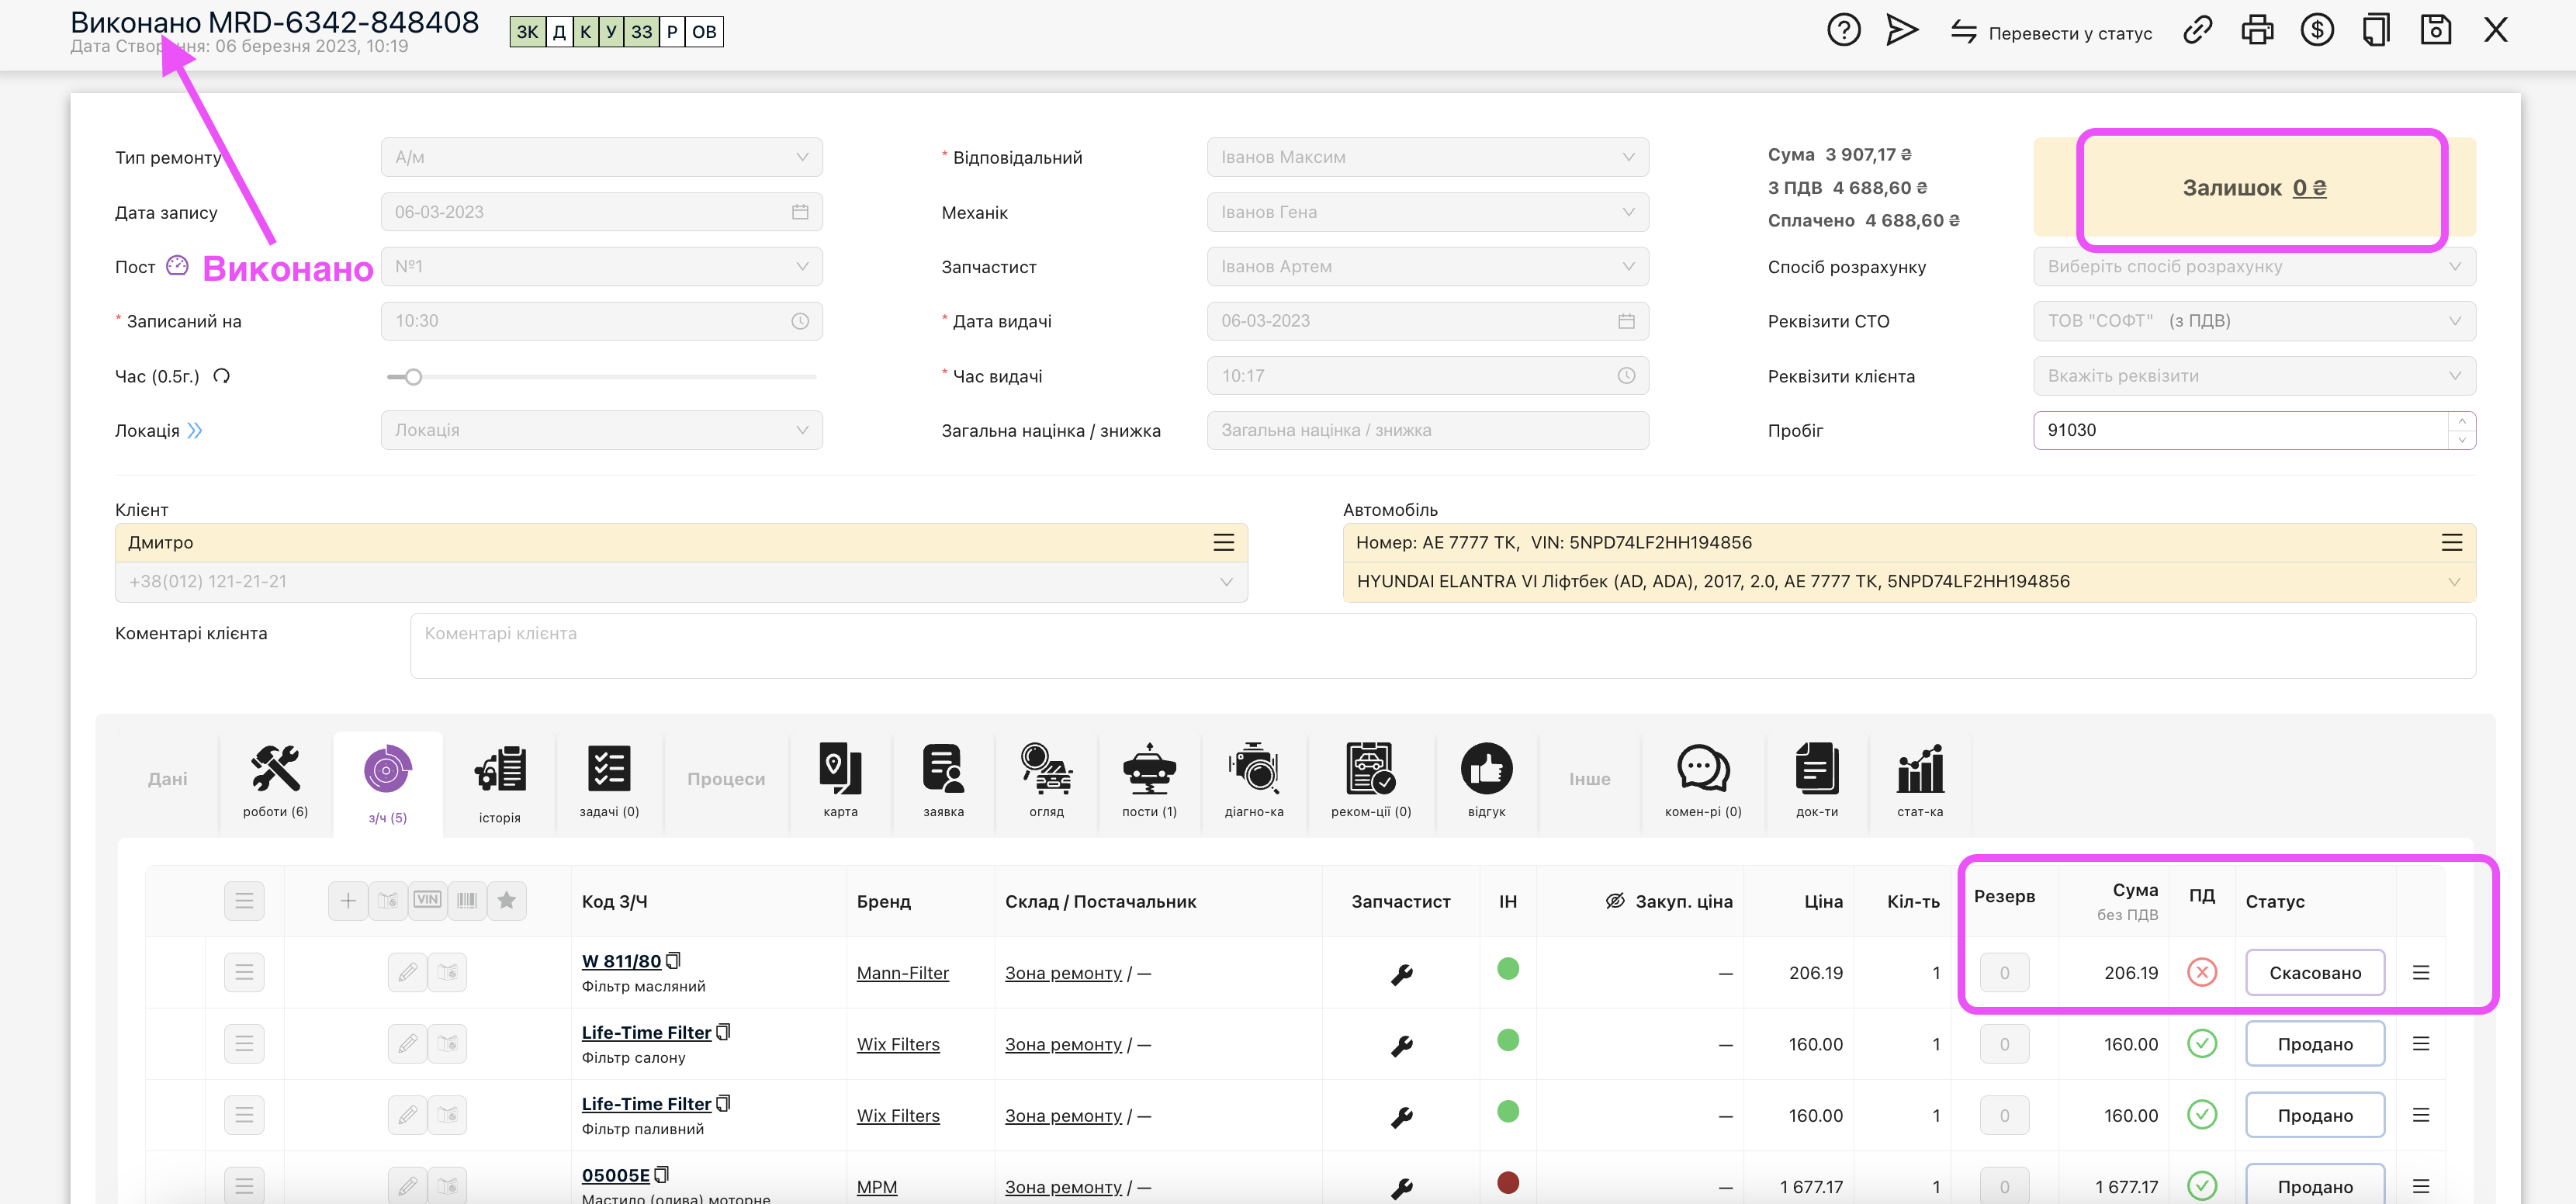The width and height of the screenshot is (2576, 1204).
Task: Click the Час duration slider handle
Action: [413, 377]
